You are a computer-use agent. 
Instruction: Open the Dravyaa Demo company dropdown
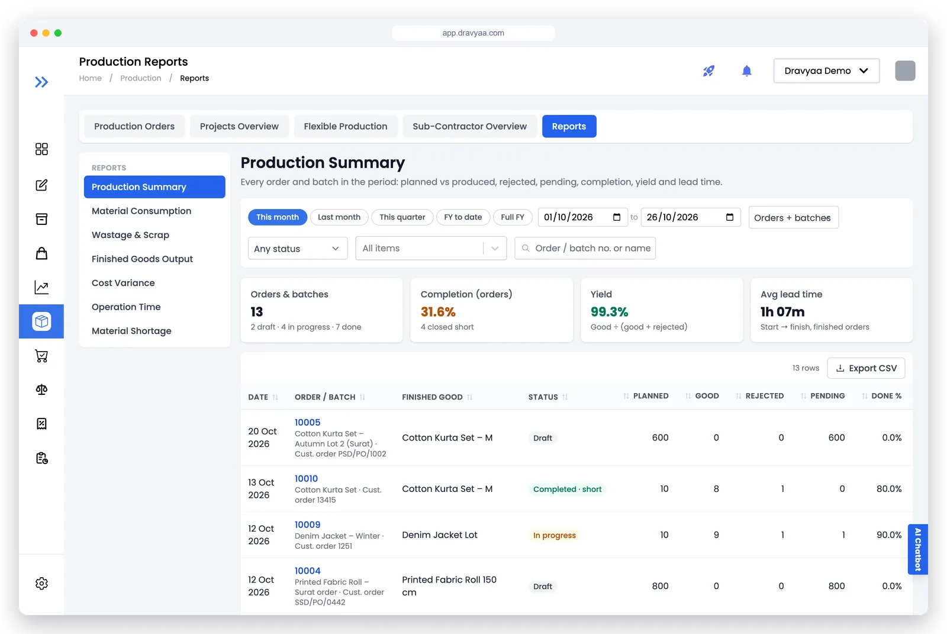coord(826,71)
